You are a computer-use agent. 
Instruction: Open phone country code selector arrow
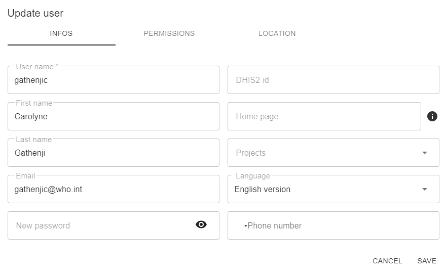[245, 226]
